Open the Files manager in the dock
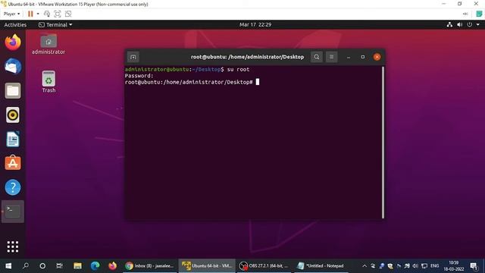 (x=13, y=91)
